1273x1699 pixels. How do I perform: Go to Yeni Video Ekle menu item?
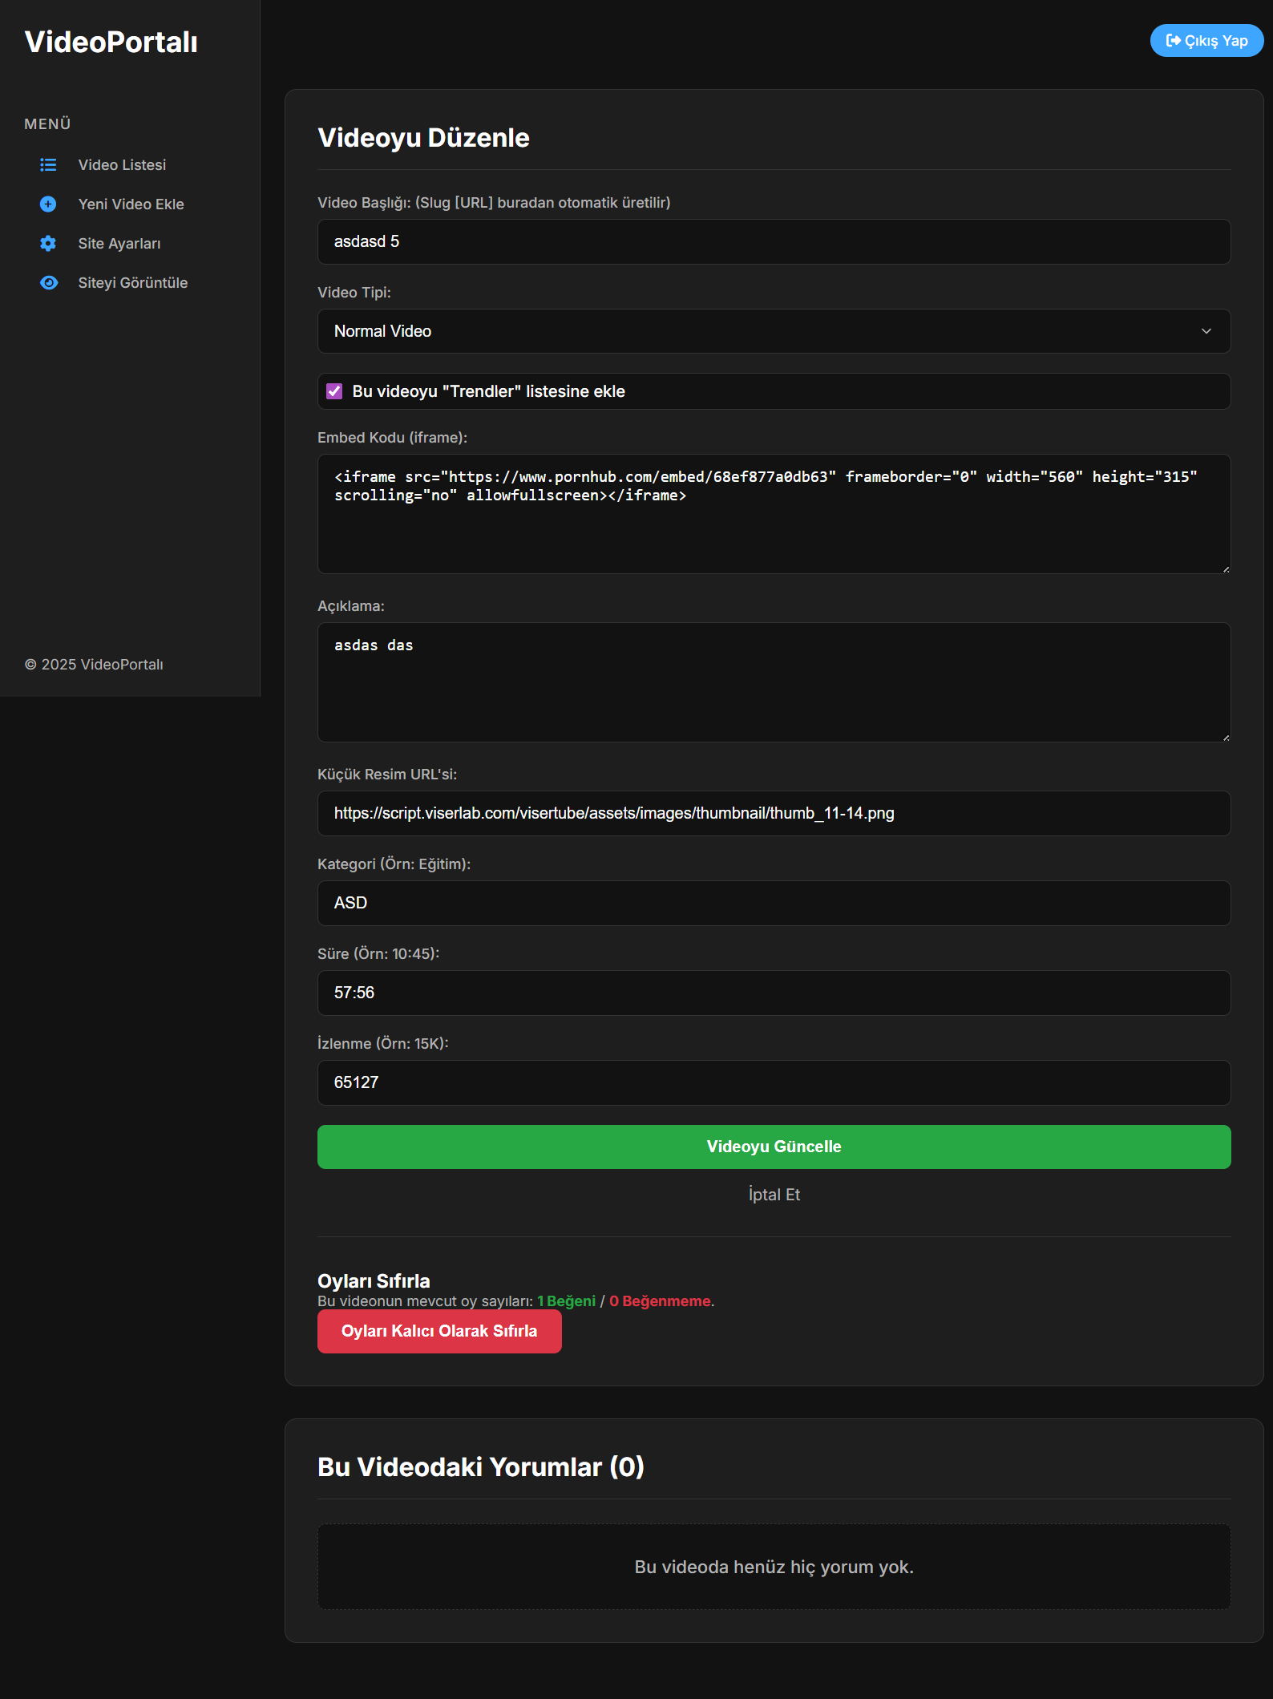(131, 204)
